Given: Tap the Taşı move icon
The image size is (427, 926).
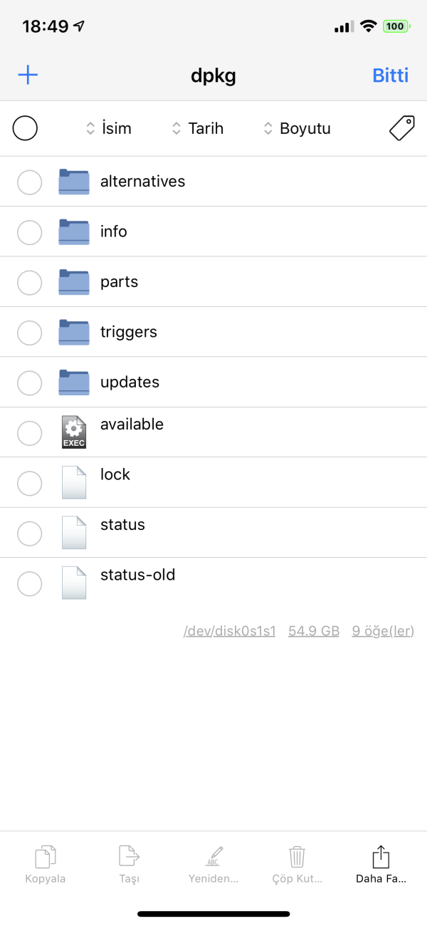Looking at the screenshot, I should click(x=129, y=856).
